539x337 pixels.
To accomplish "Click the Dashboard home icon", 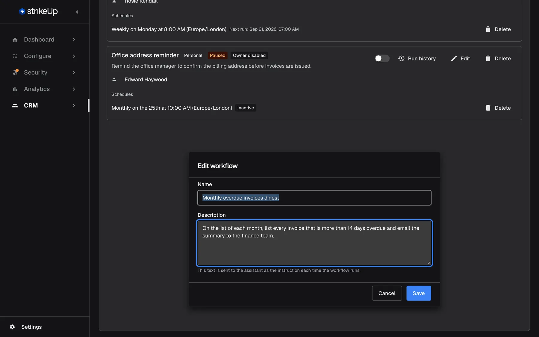I will (15, 40).
